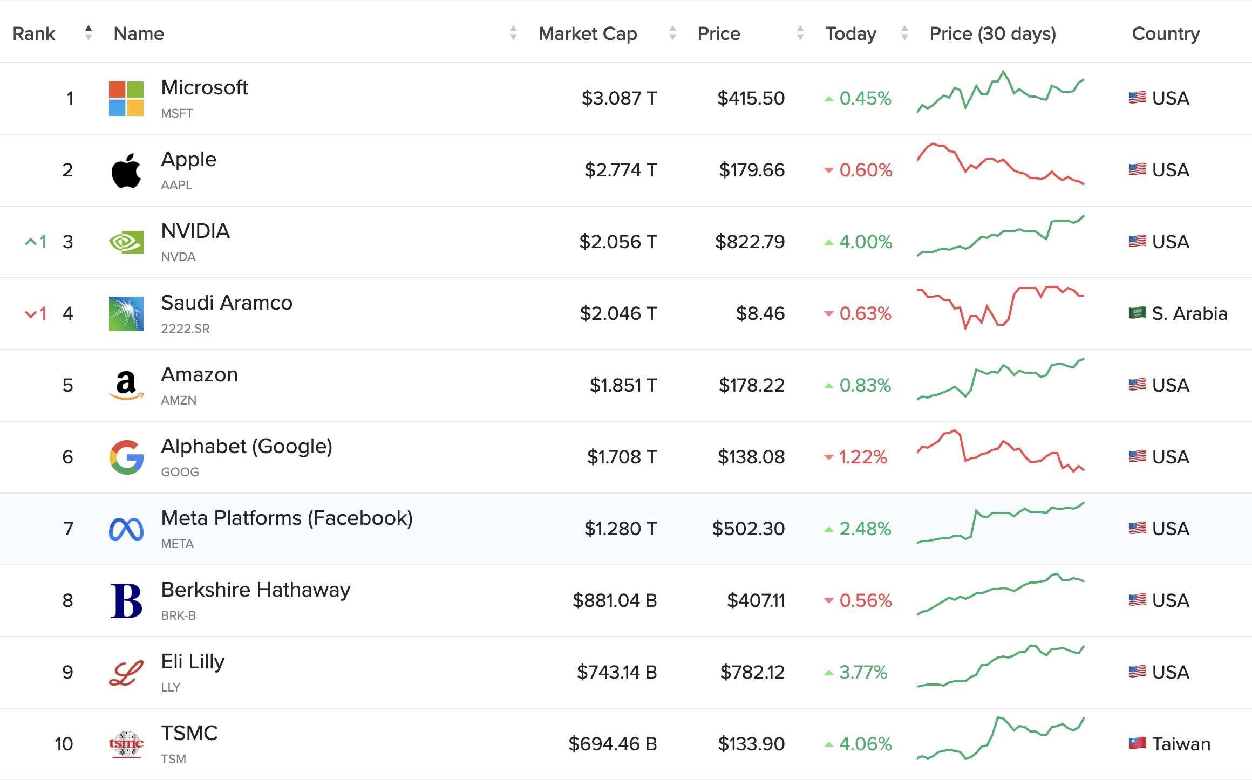This screenshot has height=780, width=1252.
Task: Click the Apple logo
Action: 125,169
